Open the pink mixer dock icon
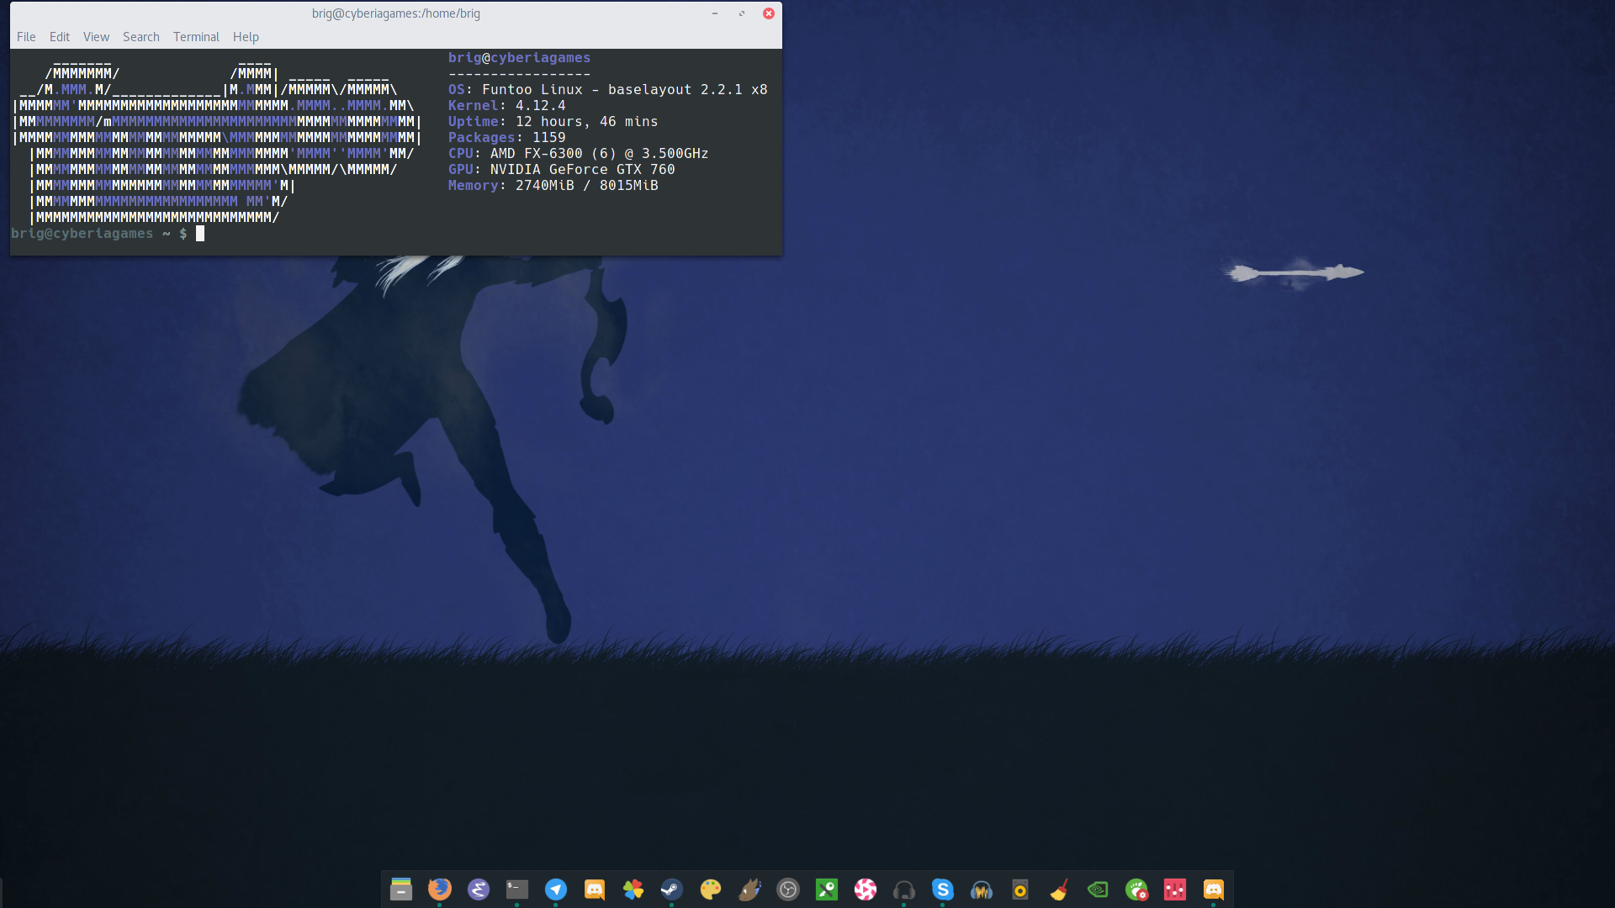The width and height of the screenshot is (1615, 908). coord(1175,890)
